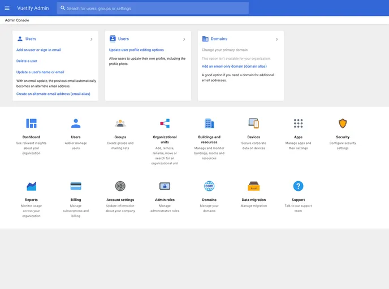Open the Billing credit card icon
The width and height of the screenshot is (389, 289).
(x=76, y=186)
